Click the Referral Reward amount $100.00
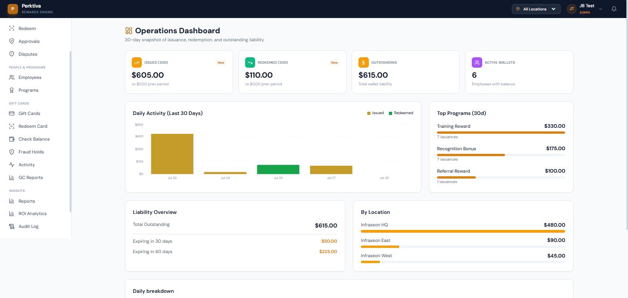 [555, 171]
